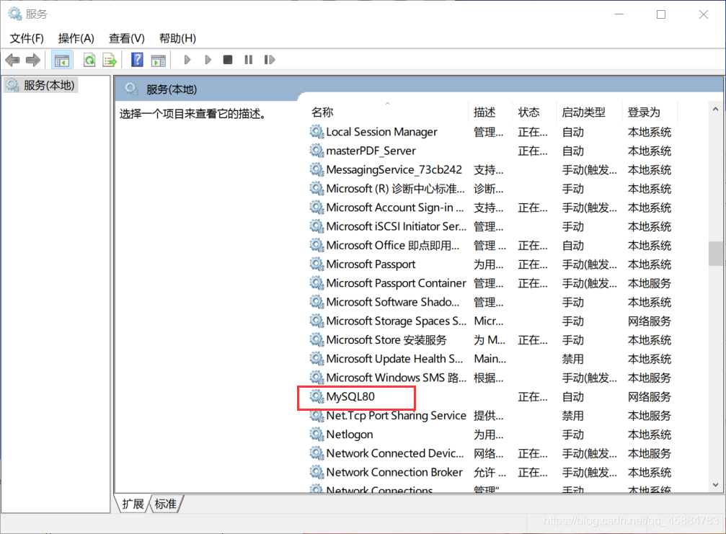The width and height of the screenshot is (726, 534).
Task: Open the 查看(V) menu
Action: tap(126, 38)
